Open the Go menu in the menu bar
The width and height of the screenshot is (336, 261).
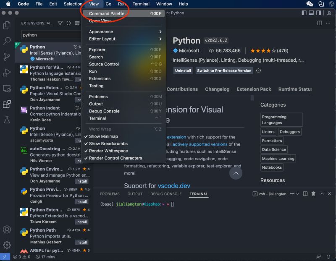pyautogui.click(x=108, y=4)
